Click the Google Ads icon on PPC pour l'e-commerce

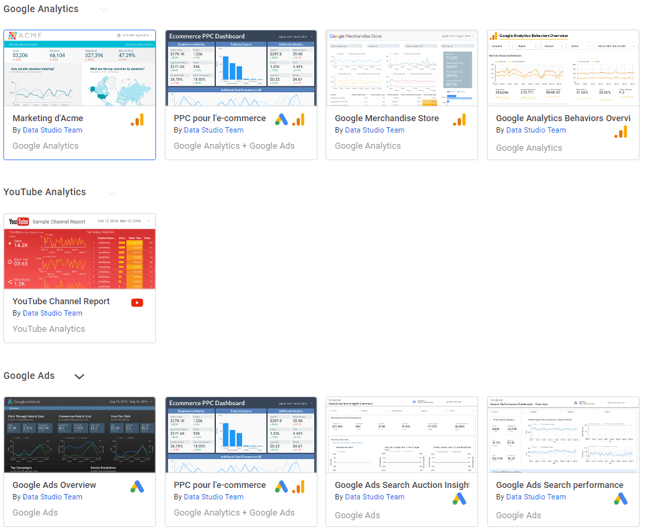click(x=282, y=120)
